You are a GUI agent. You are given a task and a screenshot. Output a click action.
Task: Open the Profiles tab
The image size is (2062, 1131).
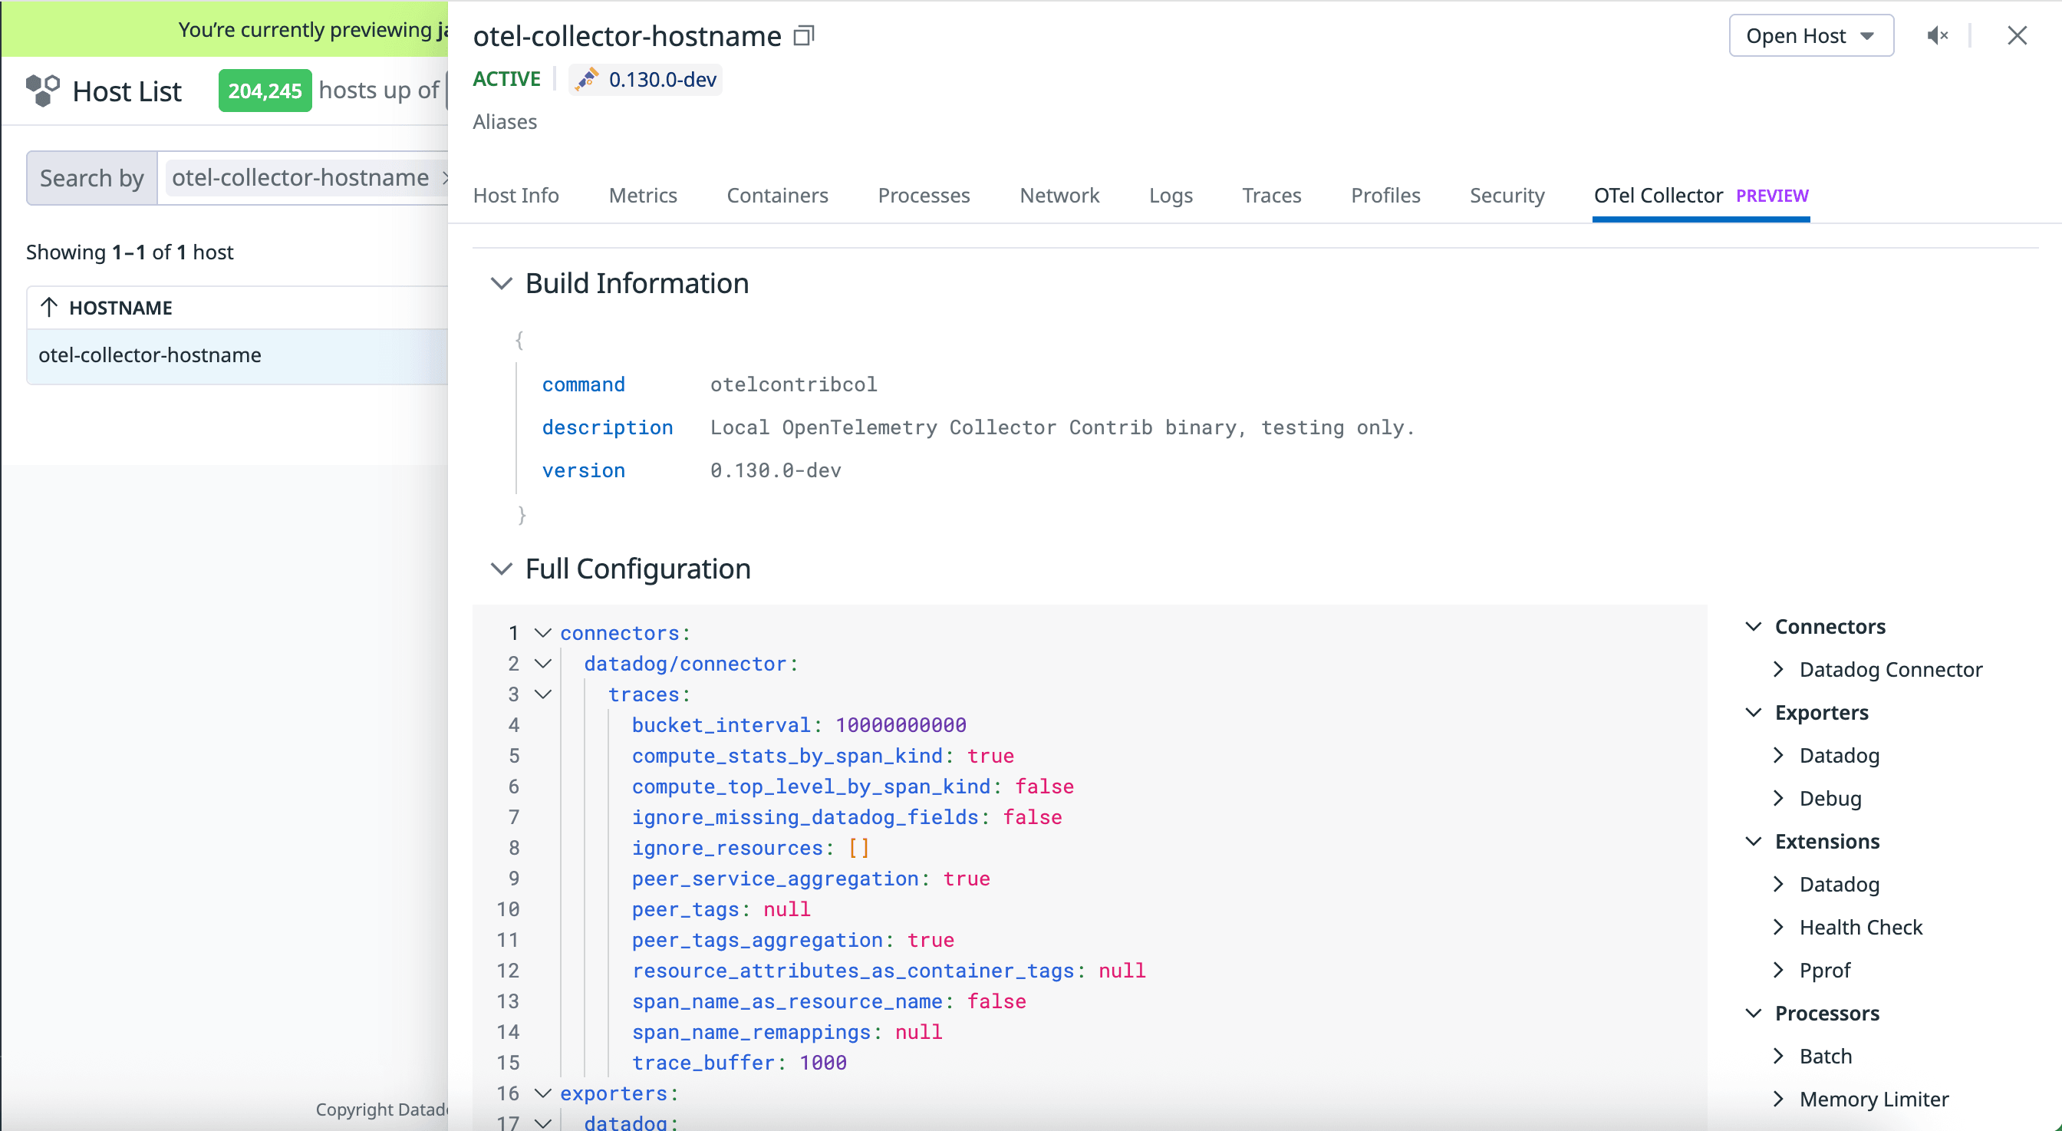(1385, 196)
